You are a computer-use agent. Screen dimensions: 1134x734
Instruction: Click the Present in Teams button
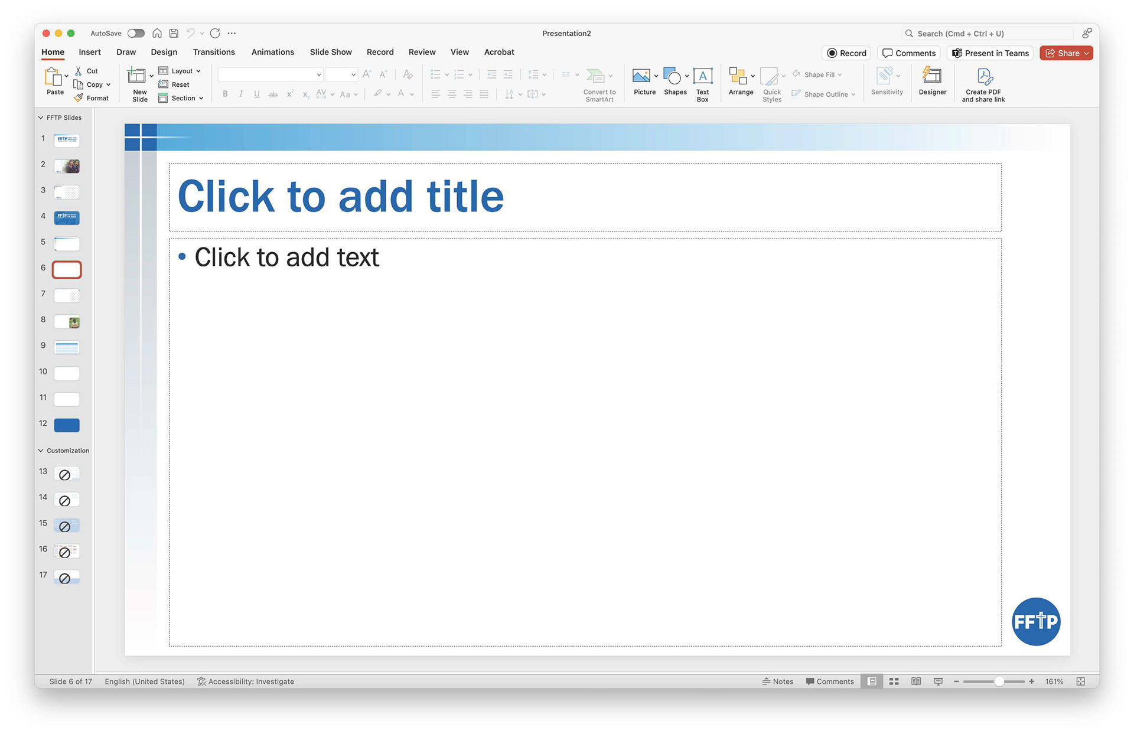coord(990,53)
